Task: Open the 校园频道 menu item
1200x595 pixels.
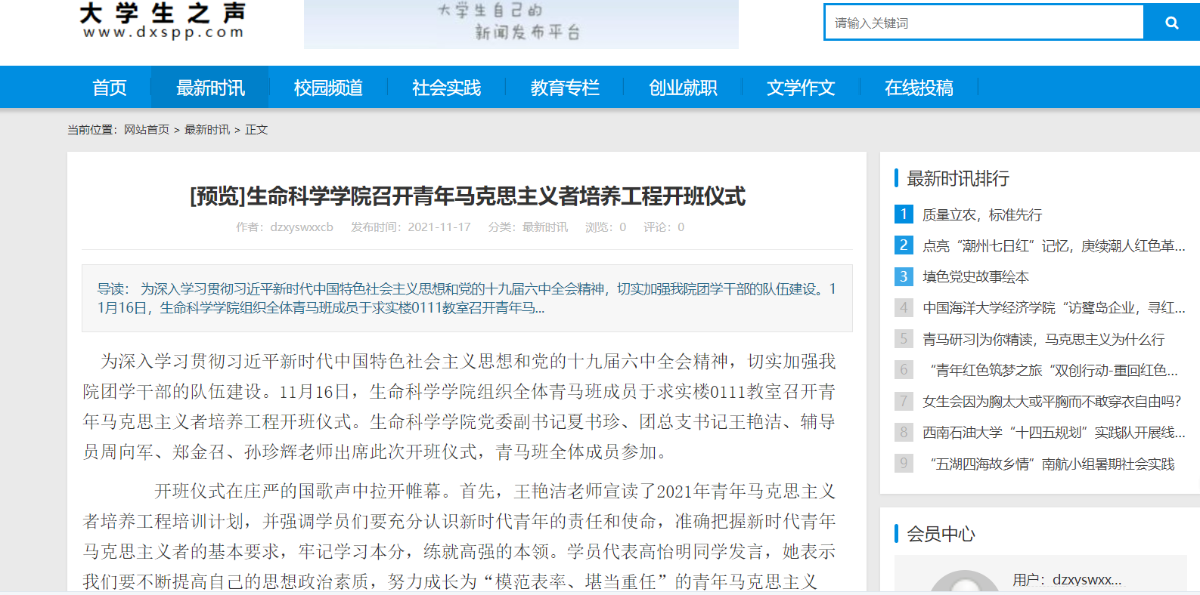Action: [x=328, y=88]
